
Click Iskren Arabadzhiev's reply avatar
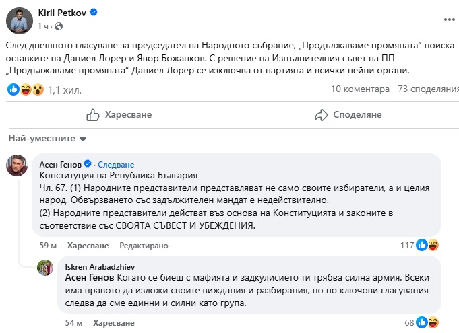click(46, 267)
